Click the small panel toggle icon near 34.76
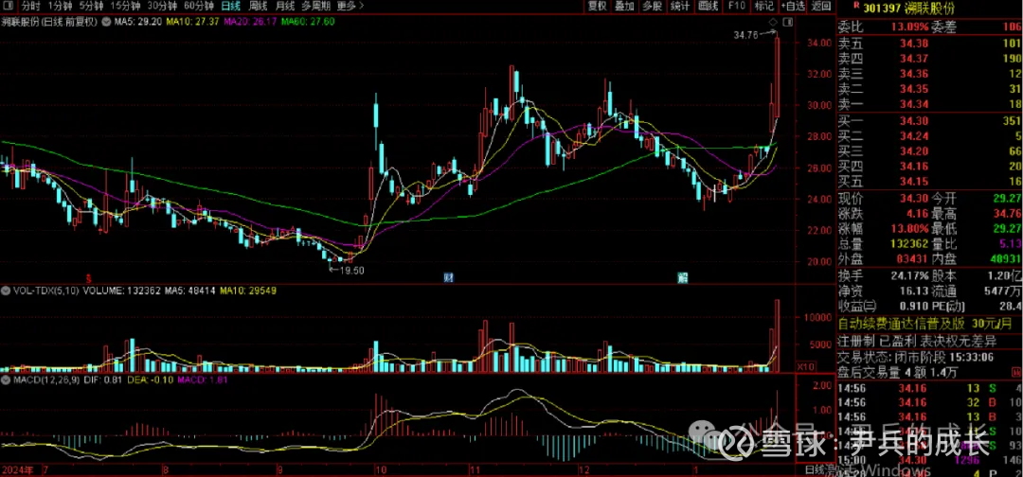This screenshot has width=1023, height=477. coord(786,21)
